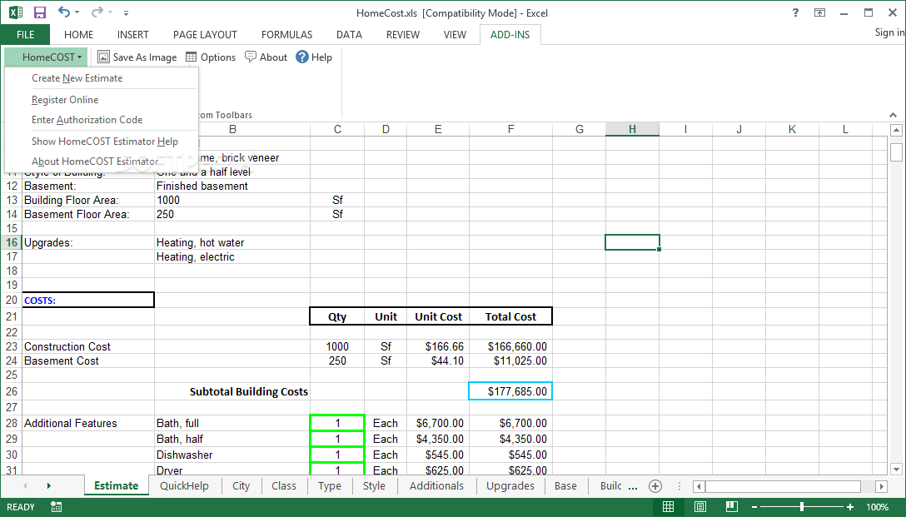Click Bath, full quantity cell
906x517 pixels.
tap(337, 423)
